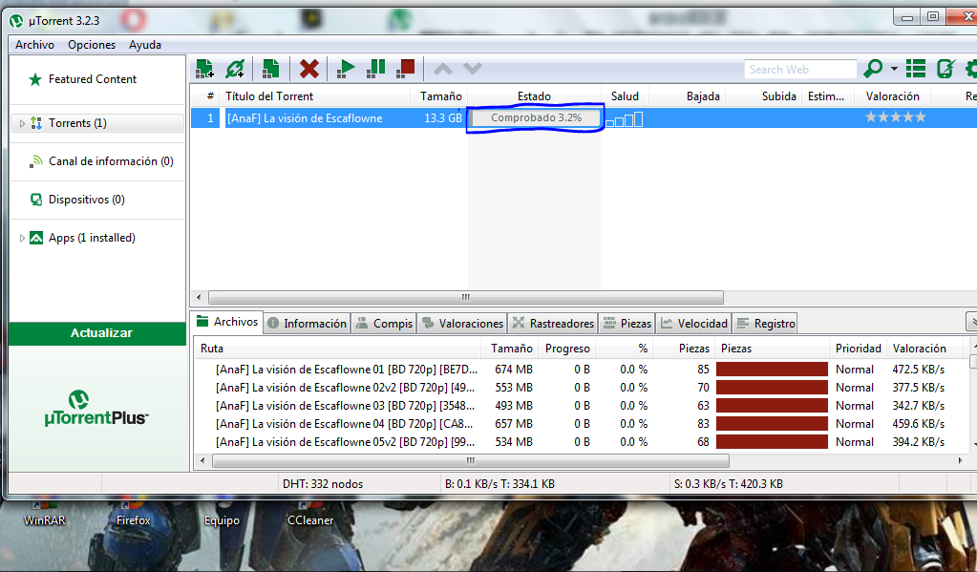Click the Rastreadores tab tracker icon
Screen dimensions: 977x572
pos(518,323)
